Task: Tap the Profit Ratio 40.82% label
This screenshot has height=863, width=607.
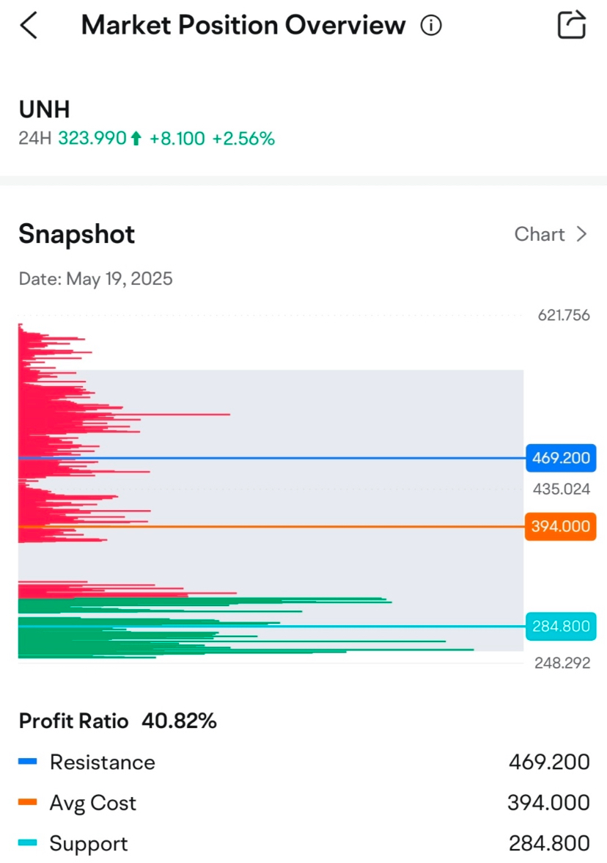Action: 117,721
